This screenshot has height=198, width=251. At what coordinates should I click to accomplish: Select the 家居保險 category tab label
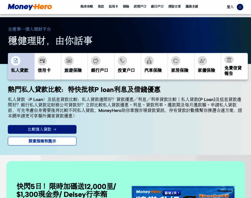pyautogui.click(x=180, y=70)
